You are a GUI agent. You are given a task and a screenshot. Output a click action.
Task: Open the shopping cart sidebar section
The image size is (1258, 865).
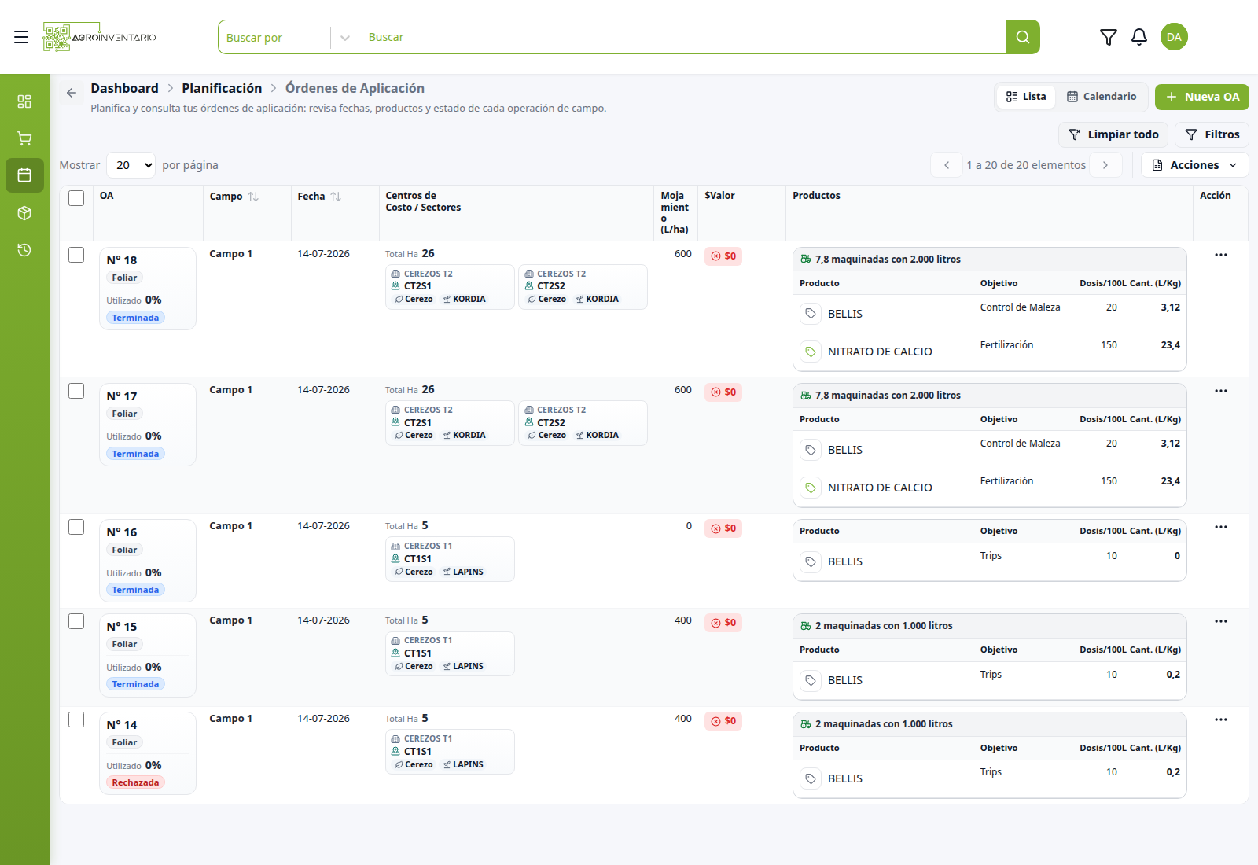pyautogui.click(x=24, y=138)
